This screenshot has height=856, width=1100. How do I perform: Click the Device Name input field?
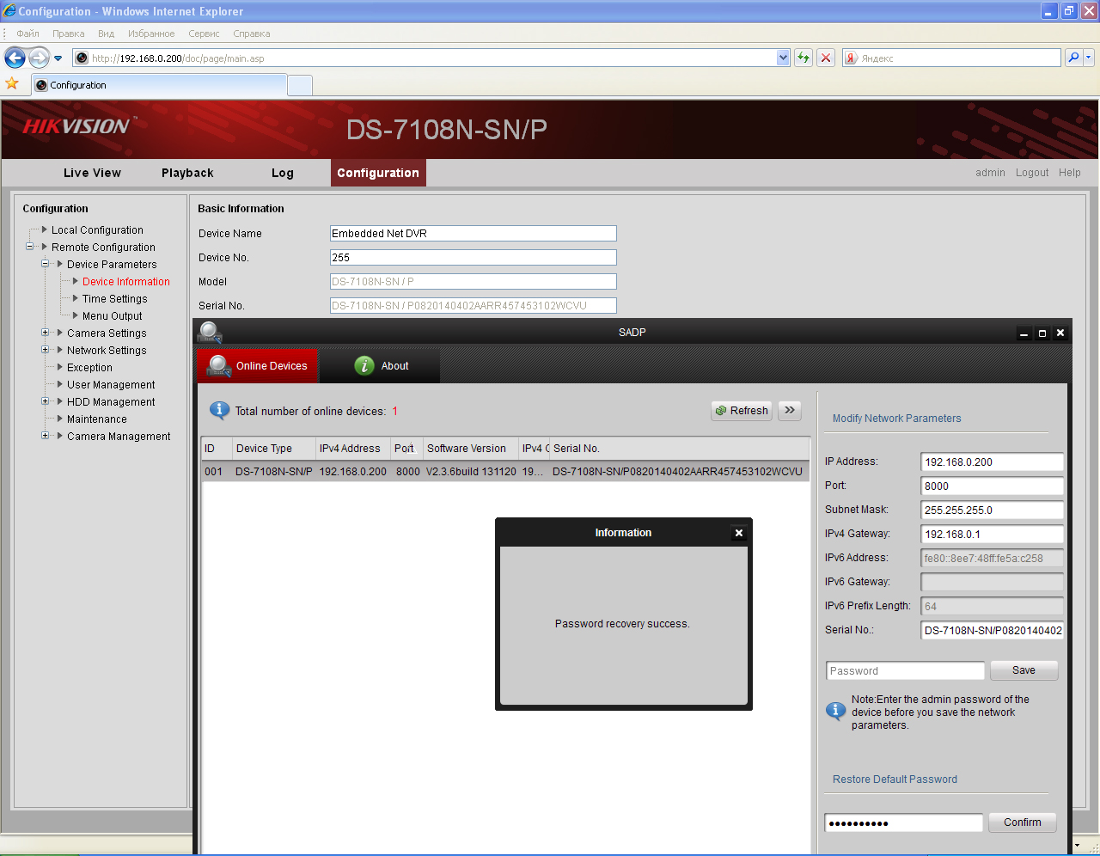[474, 233]
